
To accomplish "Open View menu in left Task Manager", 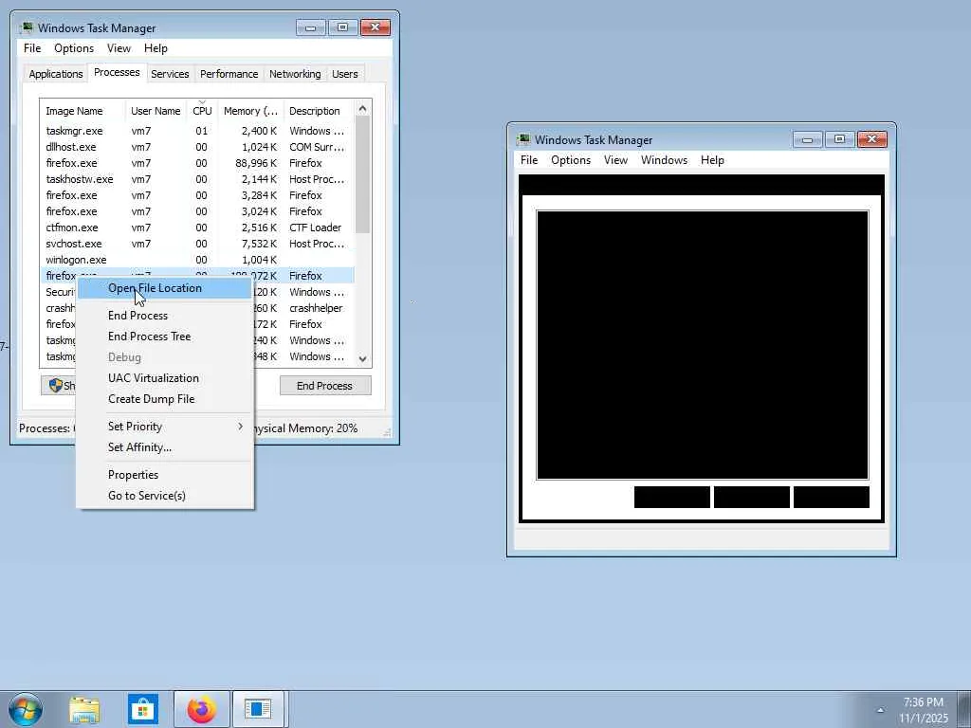I will click(x=119, y=48).
